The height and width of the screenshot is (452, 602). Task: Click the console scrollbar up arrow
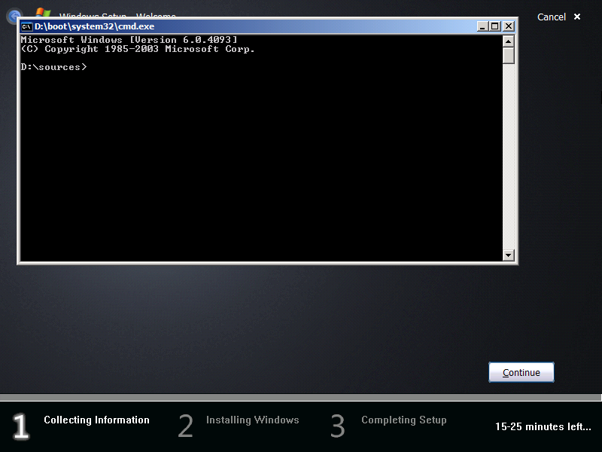[x=509, y=41]
